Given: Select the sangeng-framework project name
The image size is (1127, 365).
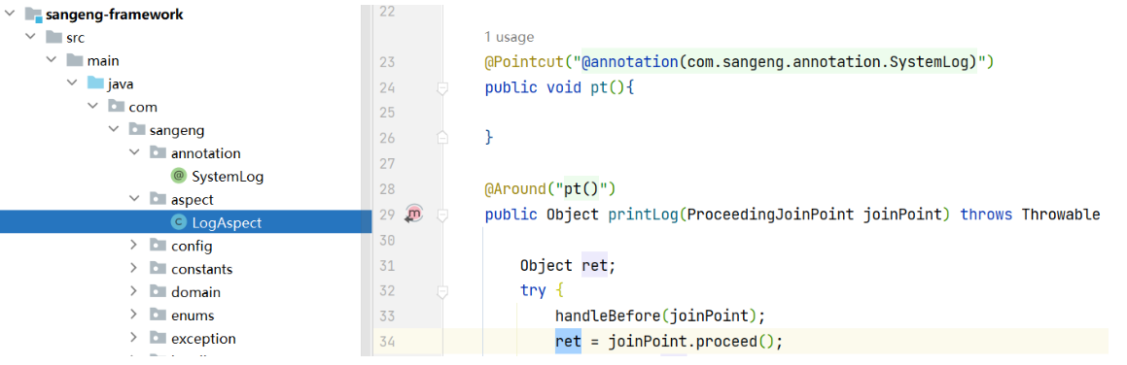Looking at the screenshot, I should (x=115, y=15).
